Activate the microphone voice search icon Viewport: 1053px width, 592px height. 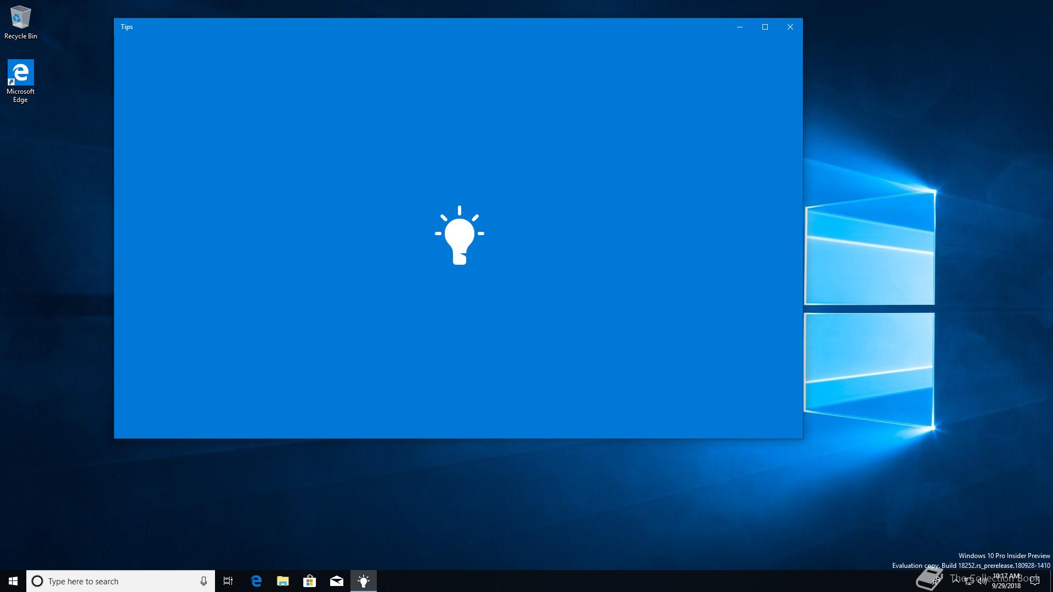tap(203, 581)
